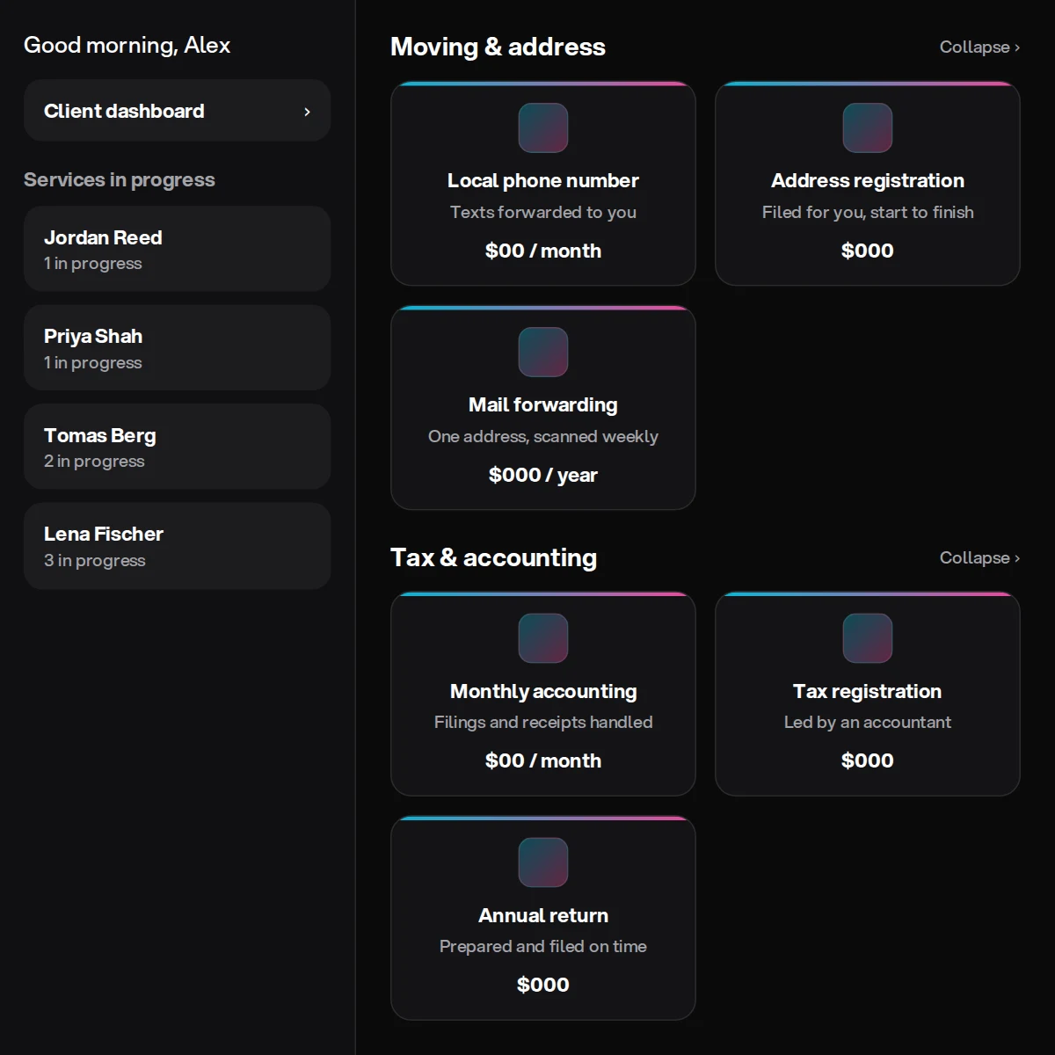
Task: Click the Address registration card icon
Action: 868,127
